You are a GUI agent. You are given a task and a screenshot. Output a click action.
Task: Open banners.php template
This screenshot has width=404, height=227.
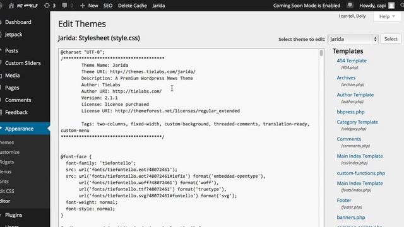351,218
